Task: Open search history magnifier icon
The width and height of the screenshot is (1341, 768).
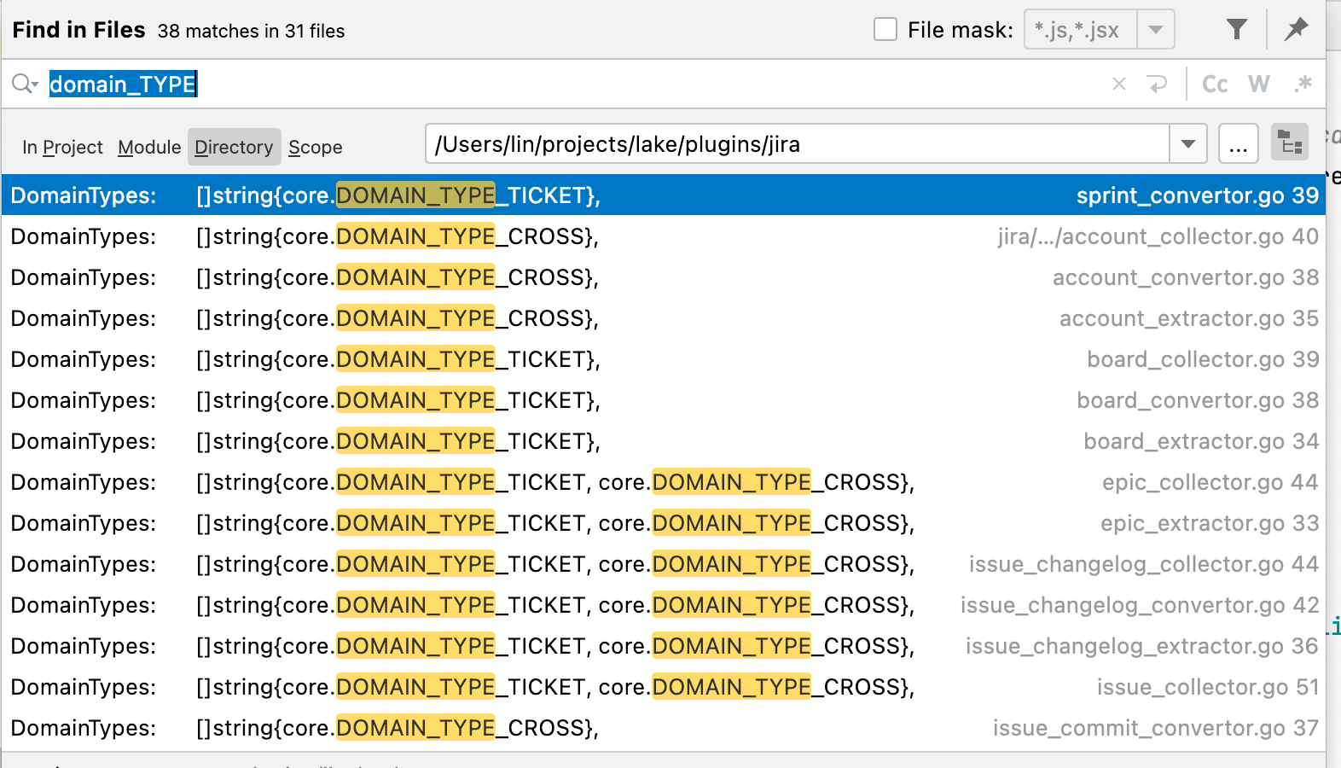Action: 25,84
